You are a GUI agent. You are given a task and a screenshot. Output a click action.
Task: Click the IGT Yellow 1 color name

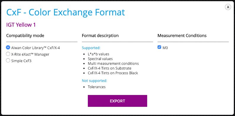[21, 25]
